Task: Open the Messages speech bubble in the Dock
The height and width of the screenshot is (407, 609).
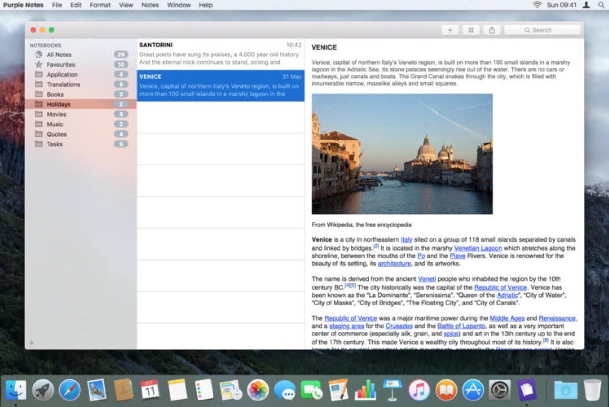Action: 285,390
